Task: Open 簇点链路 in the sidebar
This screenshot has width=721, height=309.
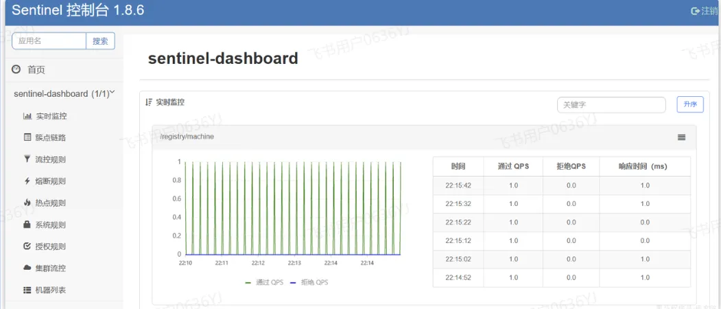Action: click(51, 138)
